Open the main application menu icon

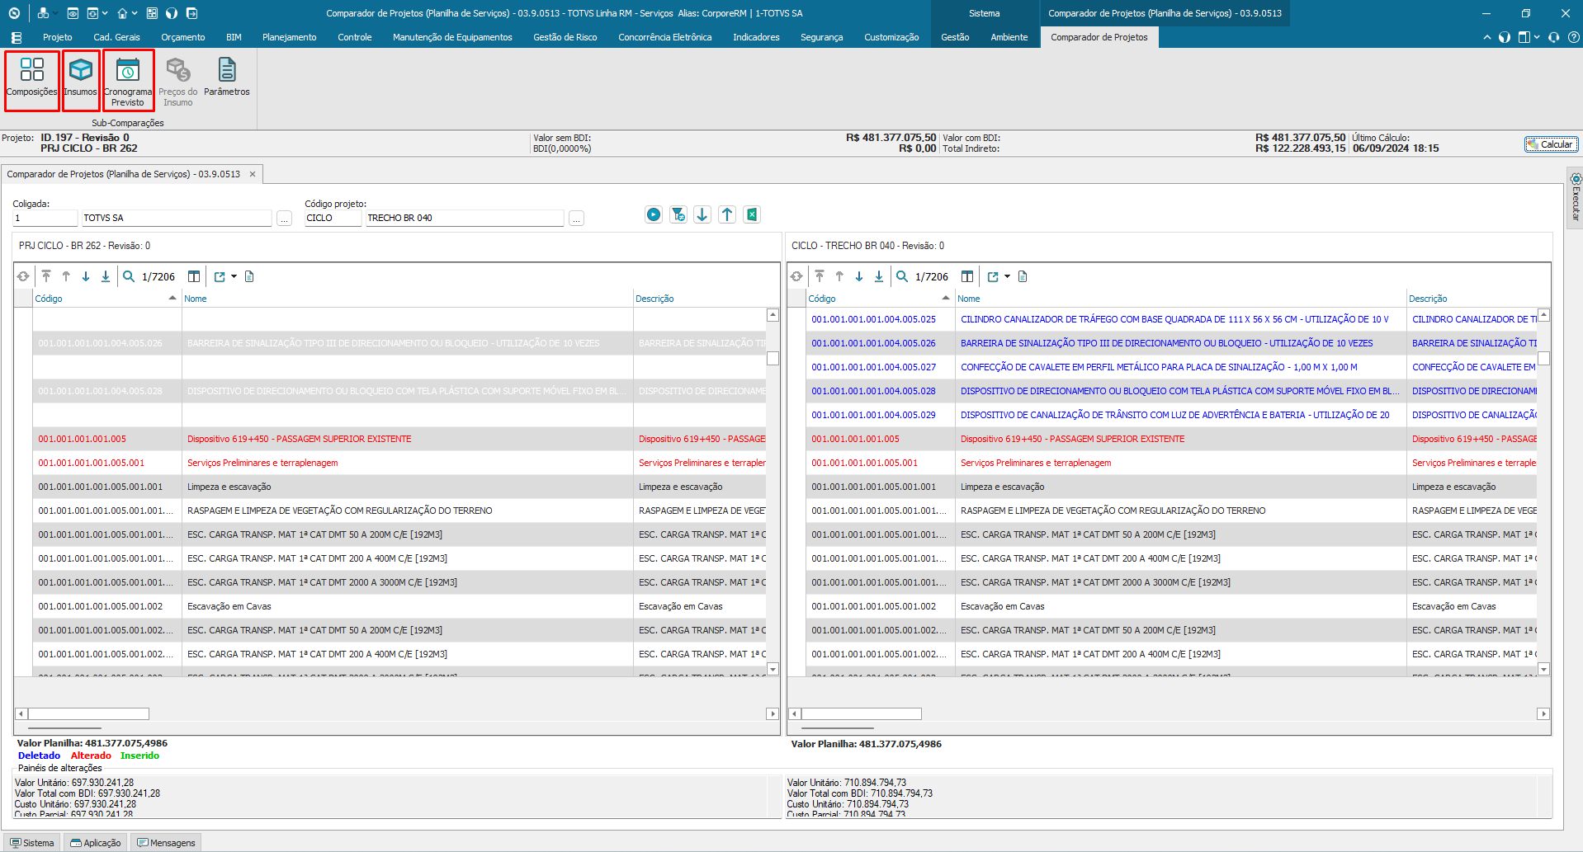pos(17,37)
